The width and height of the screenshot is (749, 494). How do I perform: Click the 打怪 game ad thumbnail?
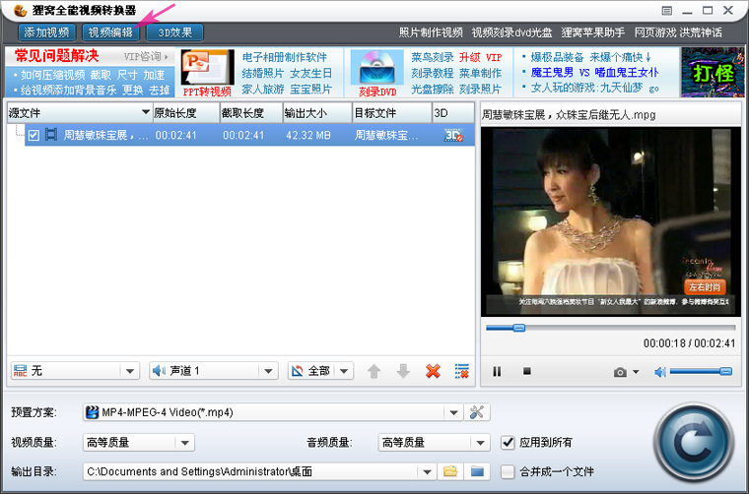713,72
